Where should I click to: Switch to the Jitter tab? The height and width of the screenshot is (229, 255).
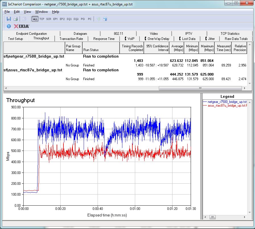[210, 39]
